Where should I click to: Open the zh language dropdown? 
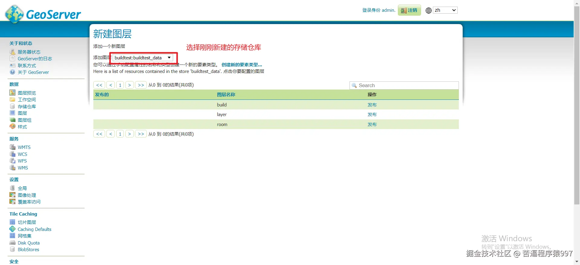445,10
